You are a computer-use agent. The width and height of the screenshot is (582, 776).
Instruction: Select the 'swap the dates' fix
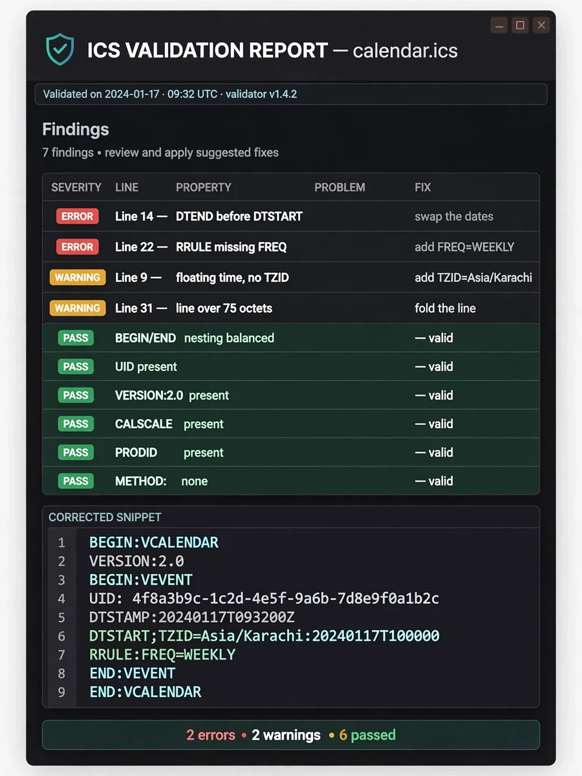click(454, 217)
